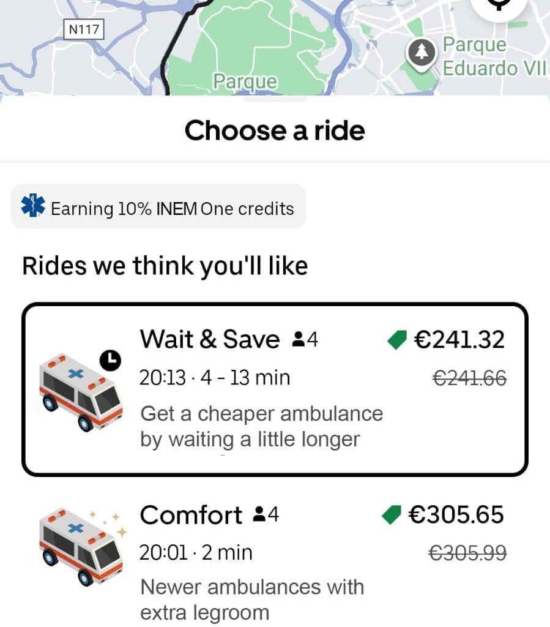Viewport: 550px width, 627px height.
Task: Tap the Choose a ride header
Action: tap(275, 130)
